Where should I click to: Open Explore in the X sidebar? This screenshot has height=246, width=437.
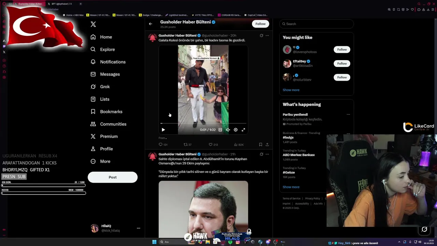[x=103, y=49]
